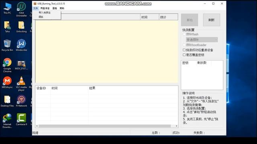
Task: Open the 帮助 menu
Action: click(x=62, y=8)
